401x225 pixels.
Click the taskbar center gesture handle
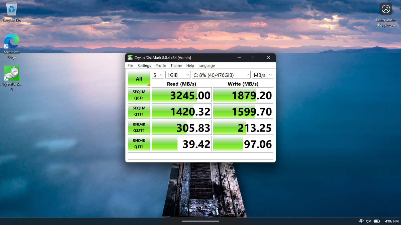click(x=200, y=221)
